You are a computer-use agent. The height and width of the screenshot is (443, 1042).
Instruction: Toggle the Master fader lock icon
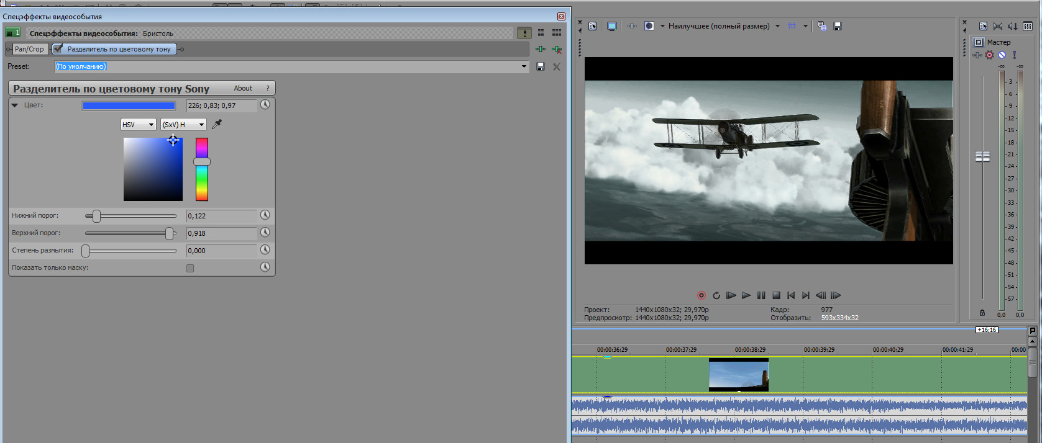tap(982, 313)
